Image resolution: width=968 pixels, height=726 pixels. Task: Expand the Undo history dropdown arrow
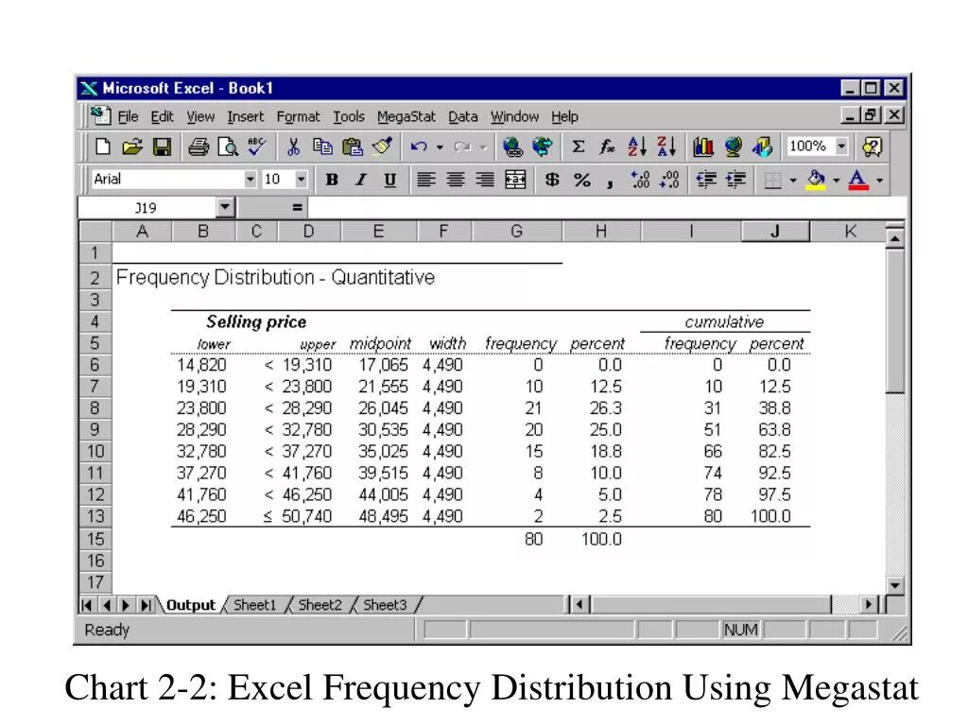(x=440, y=147)
